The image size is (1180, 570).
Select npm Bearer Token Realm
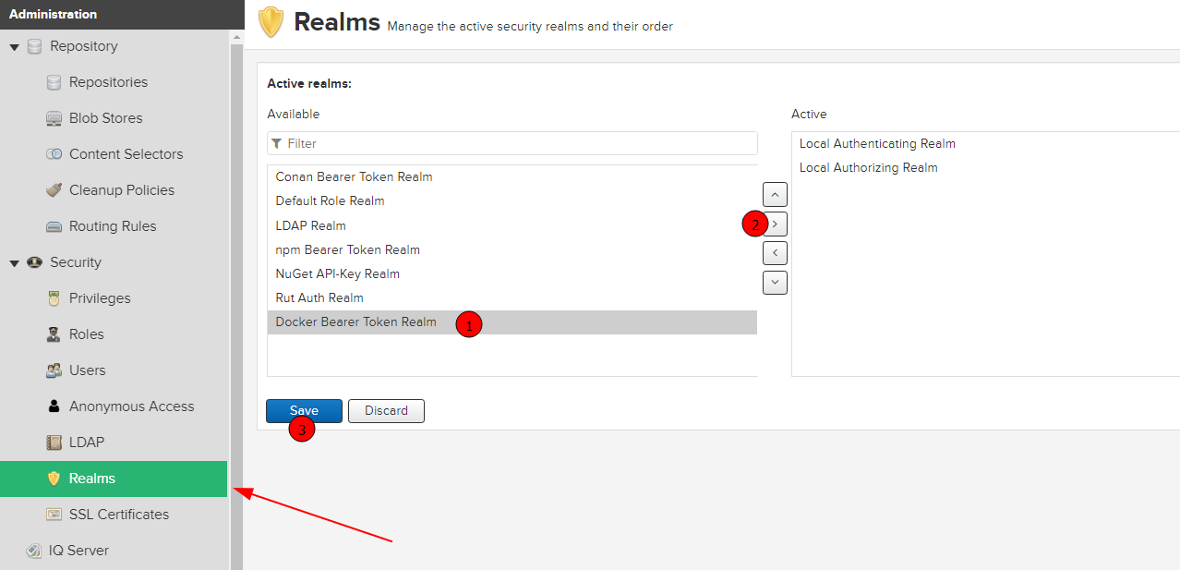coord(512,249)
